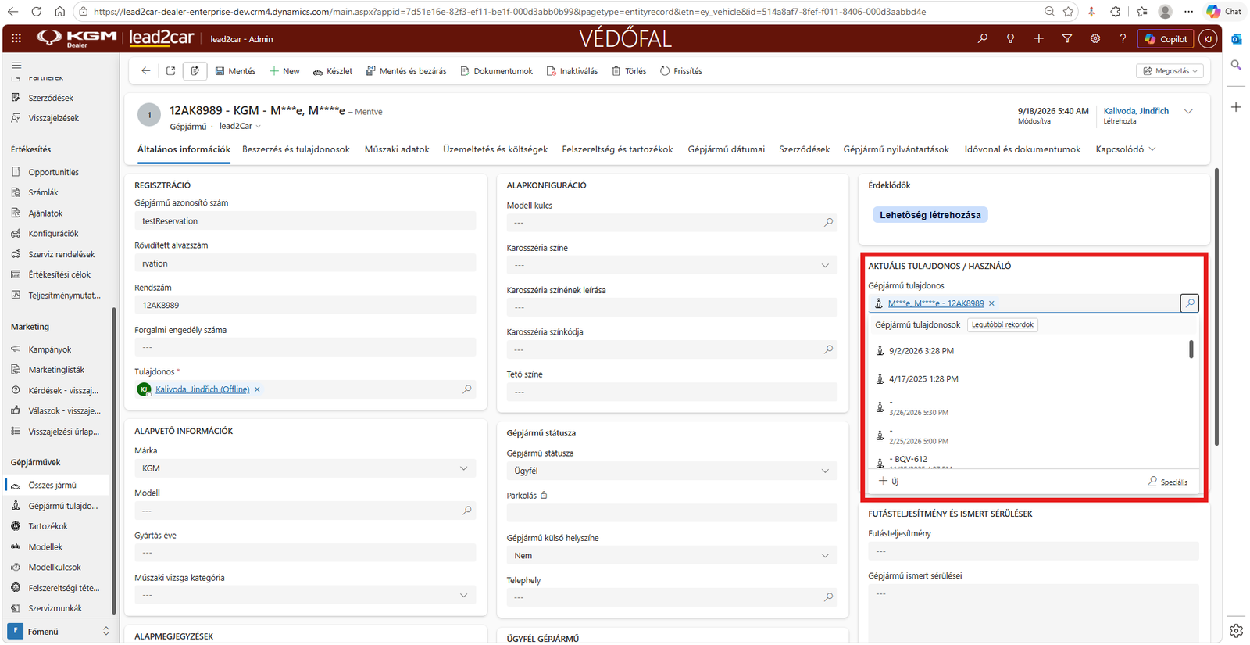Click the Törlés delete command
The image size is (1250, 645).
coord(629,71)
